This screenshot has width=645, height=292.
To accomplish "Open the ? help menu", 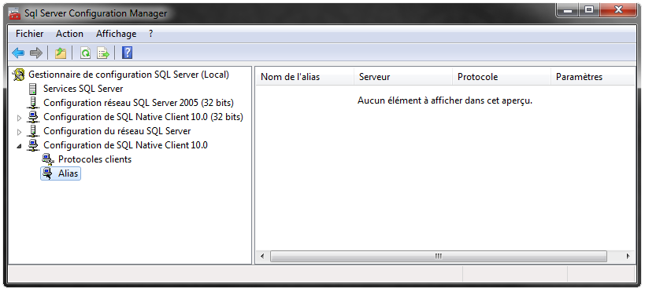I will 150,34.
